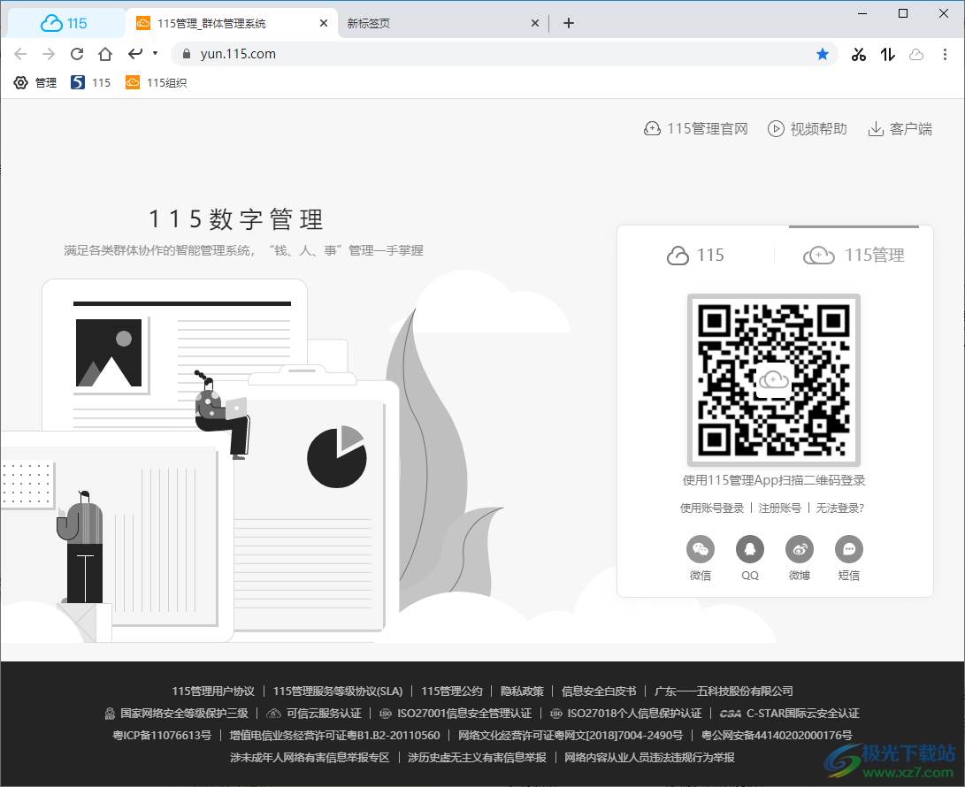Viewport: 965px width, 787px height.
Task: Close the 新标签页 tab
Action: [x=535, y=23]
